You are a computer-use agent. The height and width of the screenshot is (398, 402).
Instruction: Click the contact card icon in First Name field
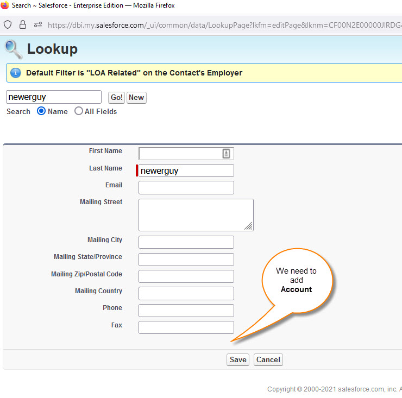(226, 154)
